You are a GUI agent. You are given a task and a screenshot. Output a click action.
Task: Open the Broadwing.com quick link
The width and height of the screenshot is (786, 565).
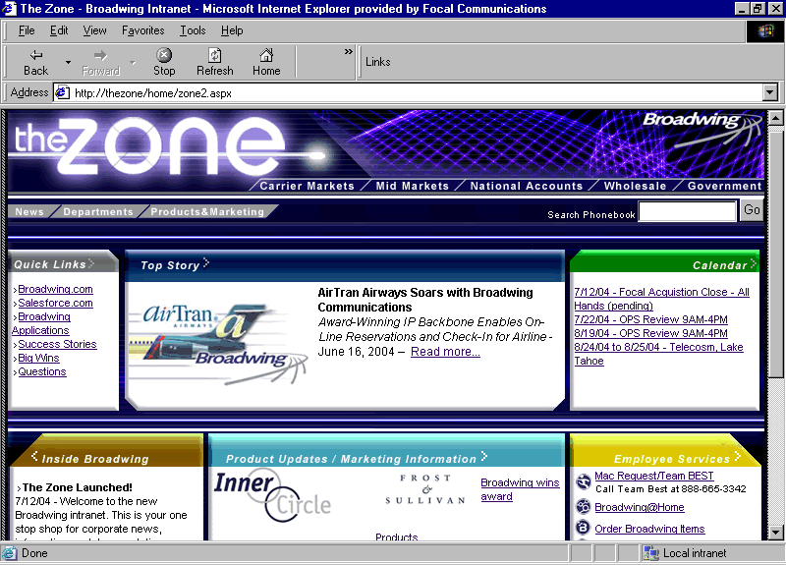55,289
